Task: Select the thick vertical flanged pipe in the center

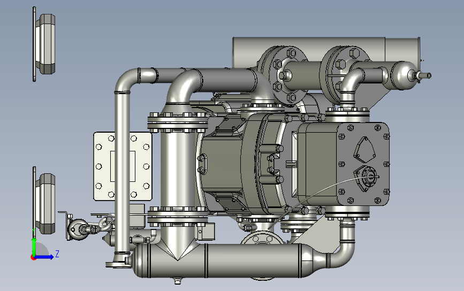Action: (x=178, y=169)
